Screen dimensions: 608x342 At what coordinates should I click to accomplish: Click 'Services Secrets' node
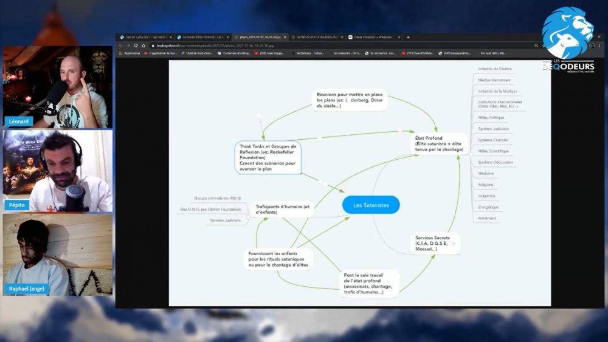click(x=435, y=243)
